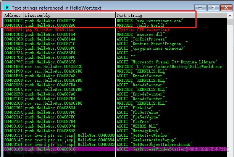This screenshot has height=157, width=234.
Task: Click push HelloWor.00408710 disassembly
Action: [50, 44]
